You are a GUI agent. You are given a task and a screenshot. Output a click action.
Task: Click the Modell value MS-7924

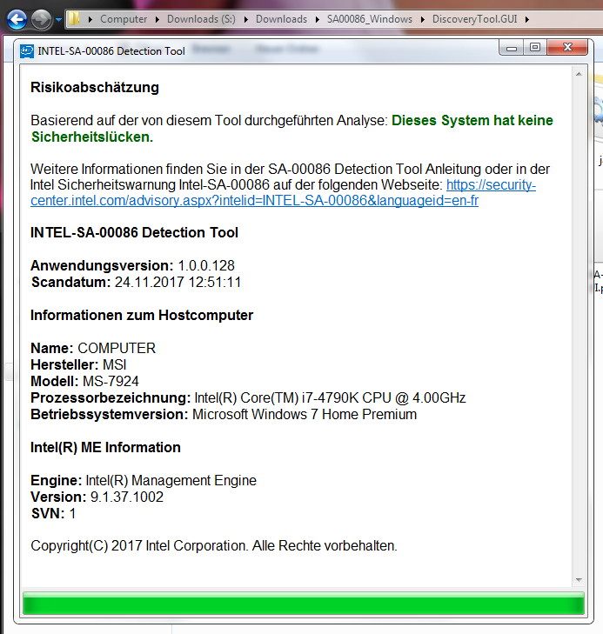pyautogui.click(x=111, y=381)
